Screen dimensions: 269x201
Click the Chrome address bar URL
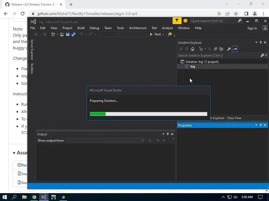(87, 14)
